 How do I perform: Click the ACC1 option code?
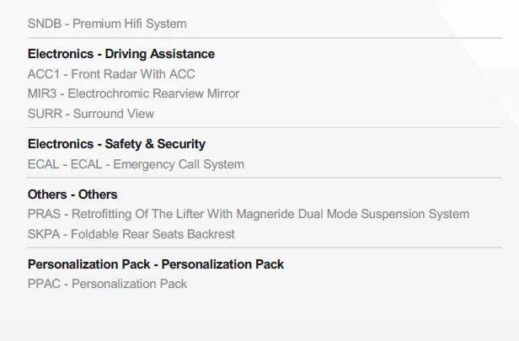tap(43, 74)
